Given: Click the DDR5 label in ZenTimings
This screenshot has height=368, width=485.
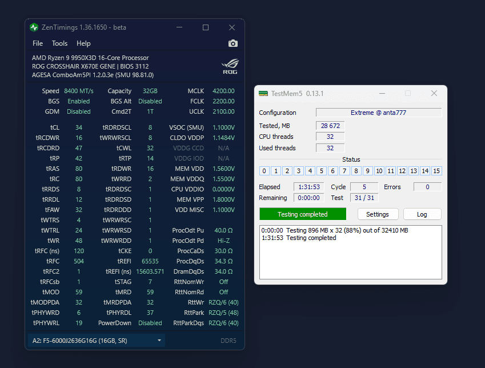Looking at the screenshot, I should (229, 341).
